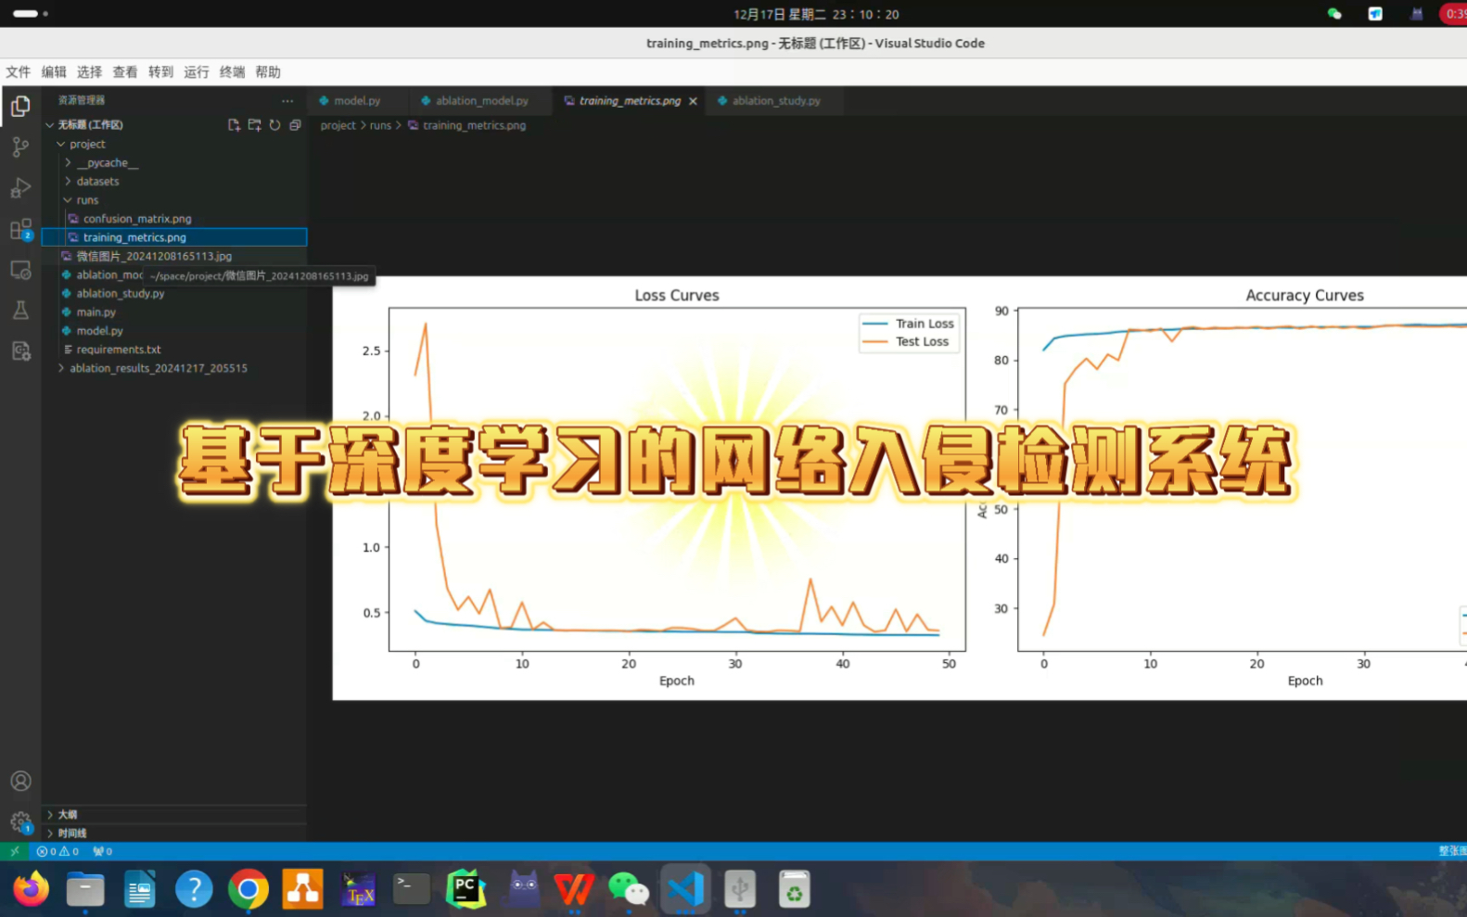This screenshot has width=1467, height=917.
Task: Launch Google Chrome from the dock
Action: (248, 890)
